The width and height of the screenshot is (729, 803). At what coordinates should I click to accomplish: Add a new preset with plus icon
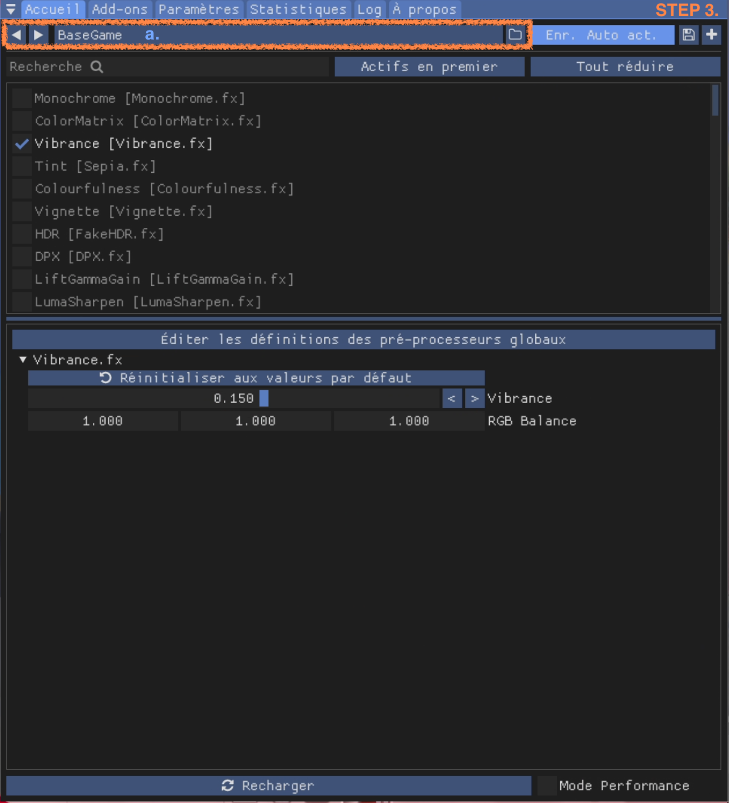tap(711, 35)
